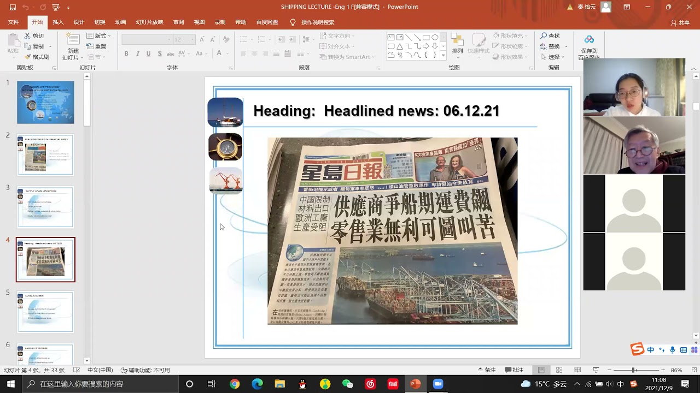700x393 pixels.
Task: Open the Select (选择) dropdown
Action: point(555,57)
